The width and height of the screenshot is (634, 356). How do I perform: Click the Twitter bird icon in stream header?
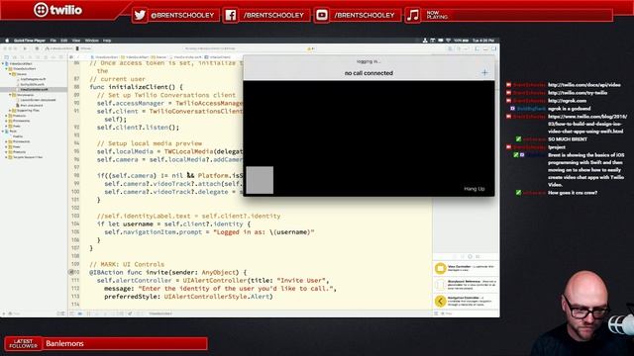click(140, 16)
